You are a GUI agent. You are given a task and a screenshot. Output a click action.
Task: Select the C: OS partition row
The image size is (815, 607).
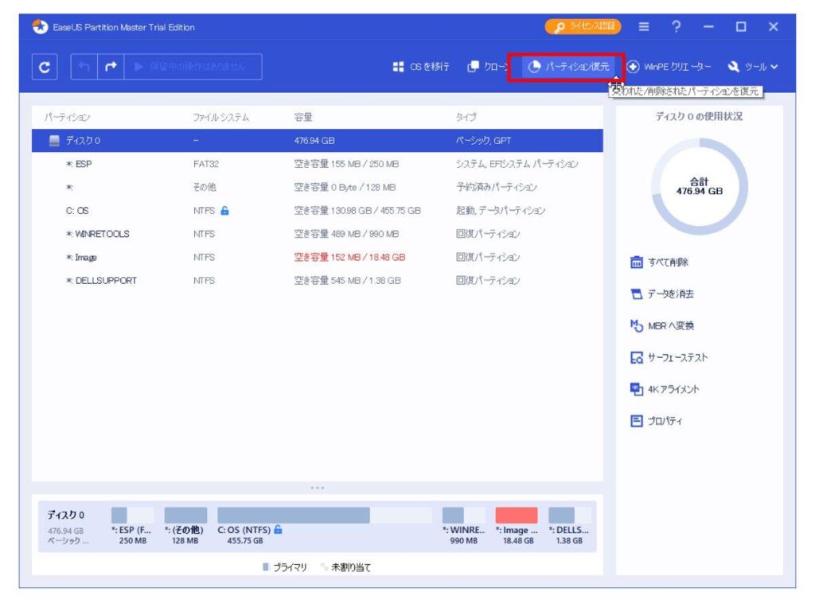pyautogui.click(x=317, y=211)
